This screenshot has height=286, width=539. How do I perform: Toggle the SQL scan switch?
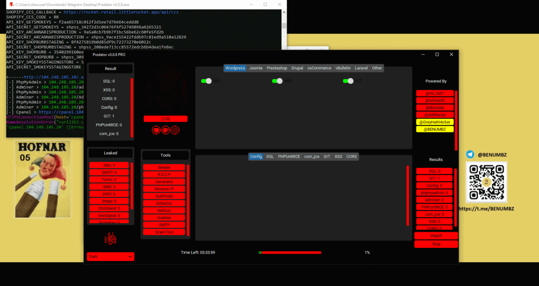[207, 81]
